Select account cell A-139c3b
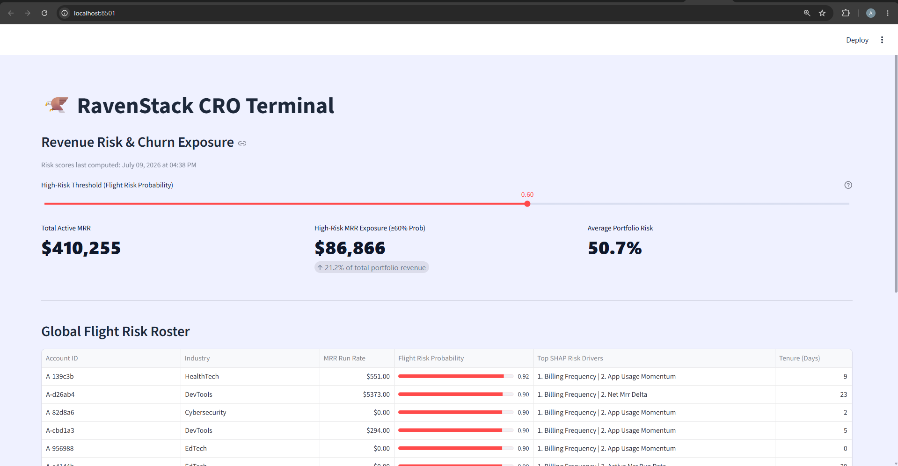The height and width of the screenshot is (466, 898). 111,377
